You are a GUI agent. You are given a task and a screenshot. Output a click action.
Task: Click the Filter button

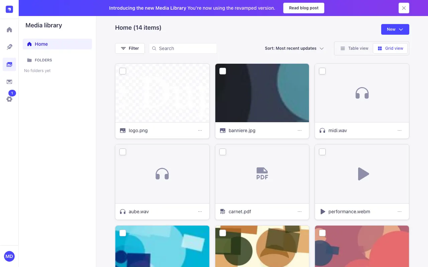click(130, 48)
